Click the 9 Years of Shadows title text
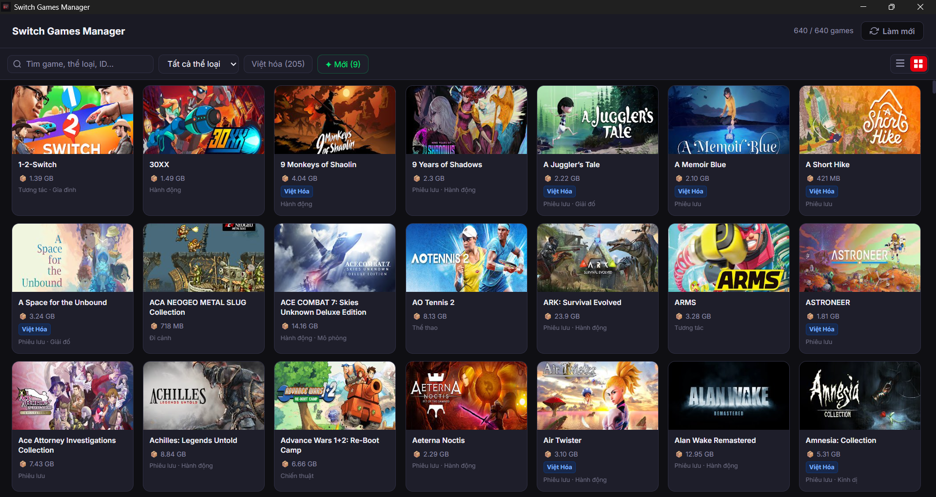 tap(447, 165)
